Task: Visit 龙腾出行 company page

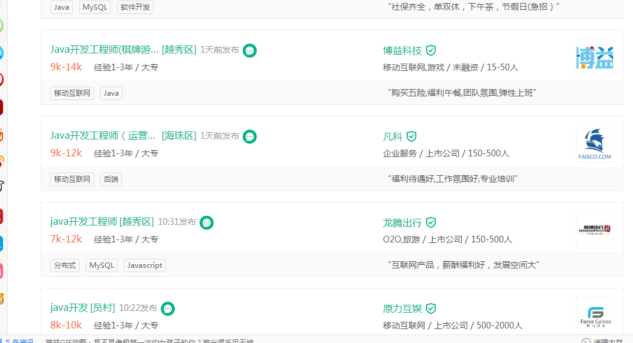Action: [x=402, y=222]
